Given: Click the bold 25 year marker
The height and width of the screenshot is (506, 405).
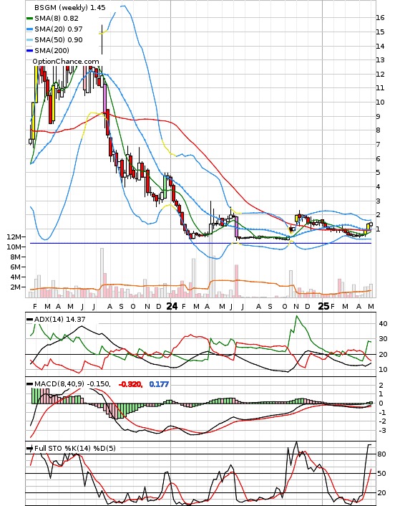Looking at the screenshot, I should [323, 306].
